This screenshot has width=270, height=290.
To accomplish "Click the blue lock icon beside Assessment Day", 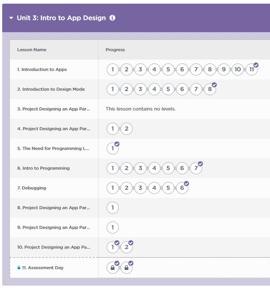I will tap(19, 268).
